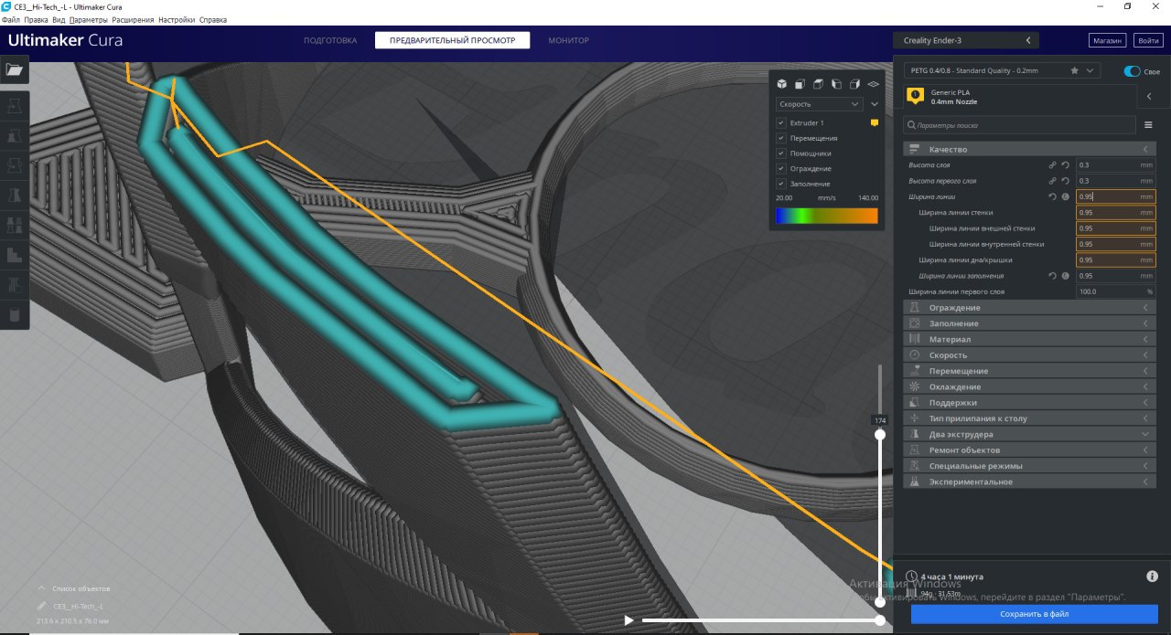Open Справка menu

(x=213, y=19)
